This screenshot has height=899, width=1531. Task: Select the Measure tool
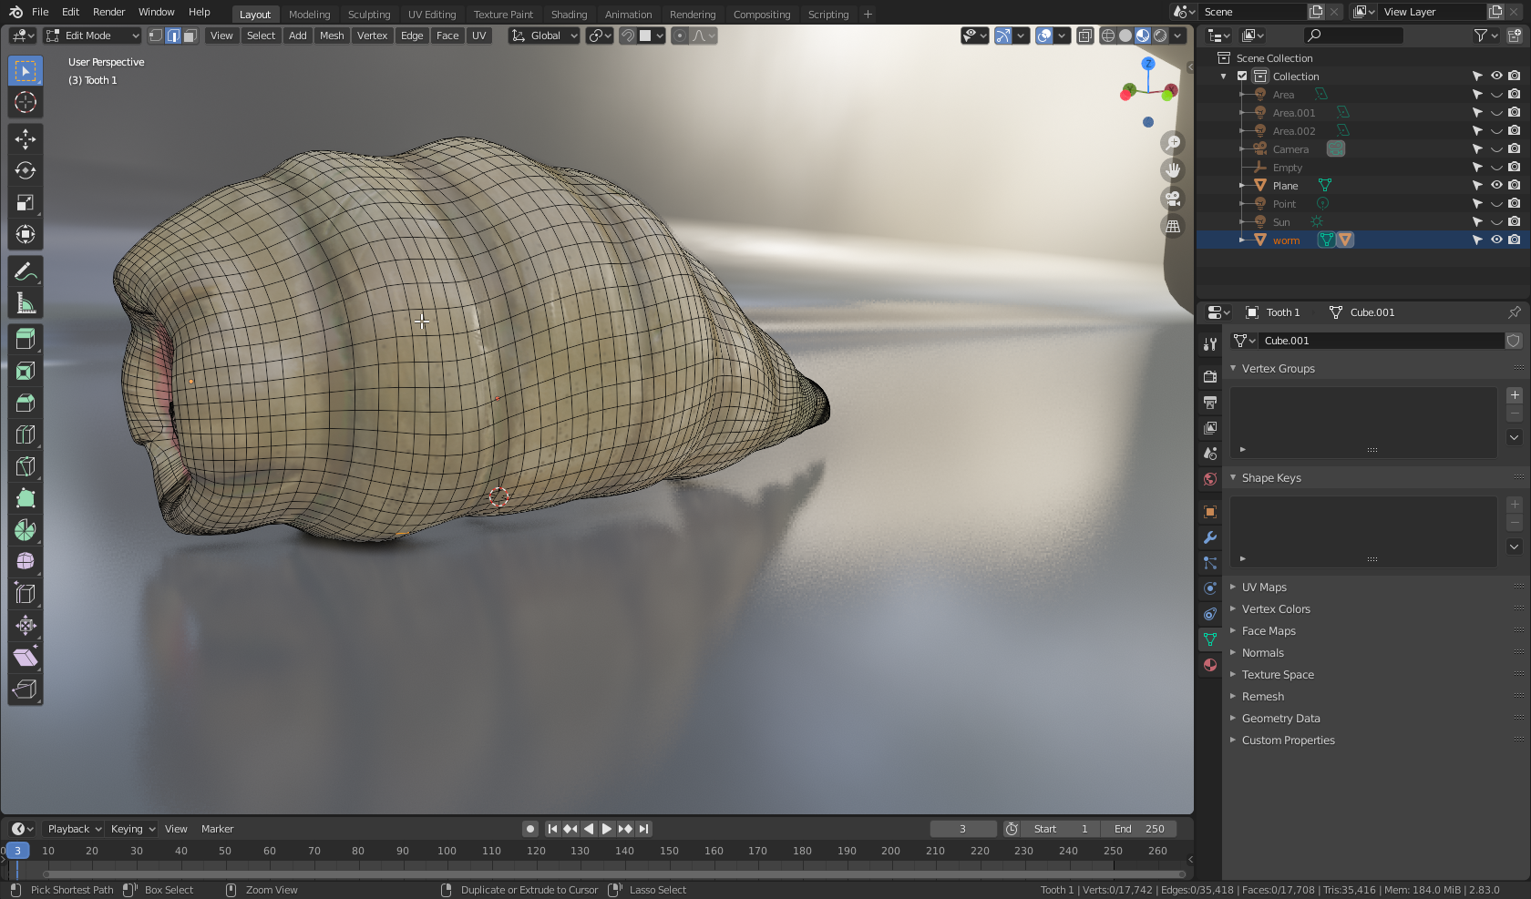click(x=26, y=303)
